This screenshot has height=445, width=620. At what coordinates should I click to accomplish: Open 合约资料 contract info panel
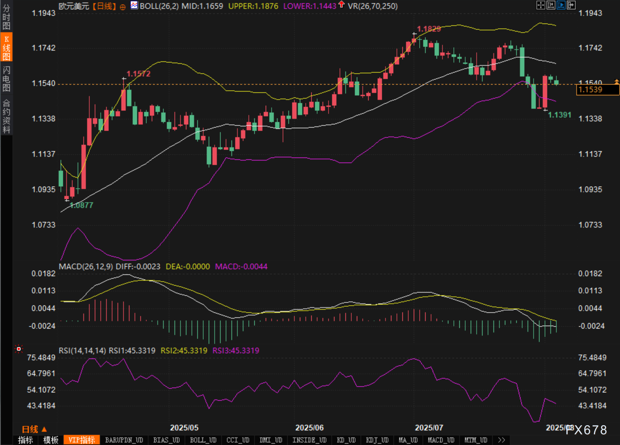click(6, 116)
